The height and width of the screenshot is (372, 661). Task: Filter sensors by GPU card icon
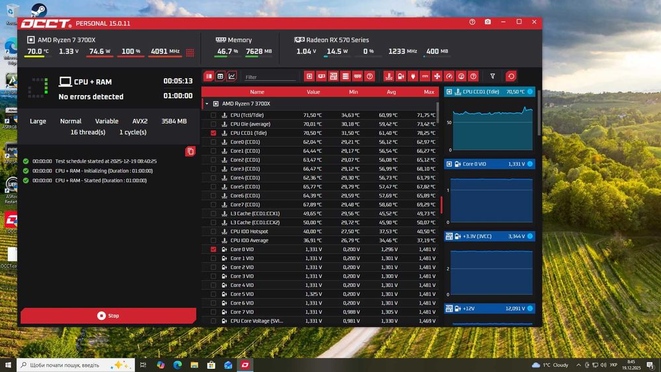pyautogui.click(x=322, y=76)
